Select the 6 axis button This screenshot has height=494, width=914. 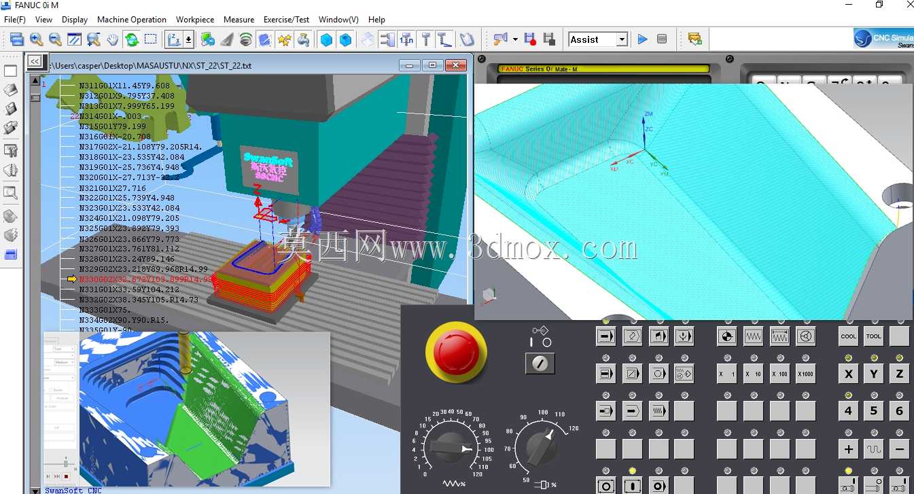pyautogui.click(x=899, y=411)
